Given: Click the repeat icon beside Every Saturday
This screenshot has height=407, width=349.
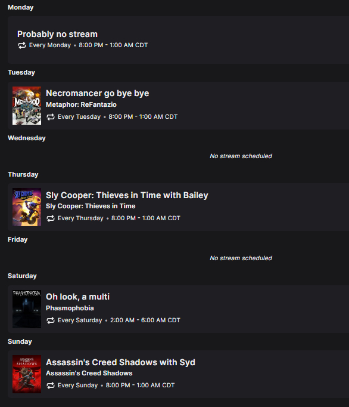Looking at the screenshot, I should (51, 320).
